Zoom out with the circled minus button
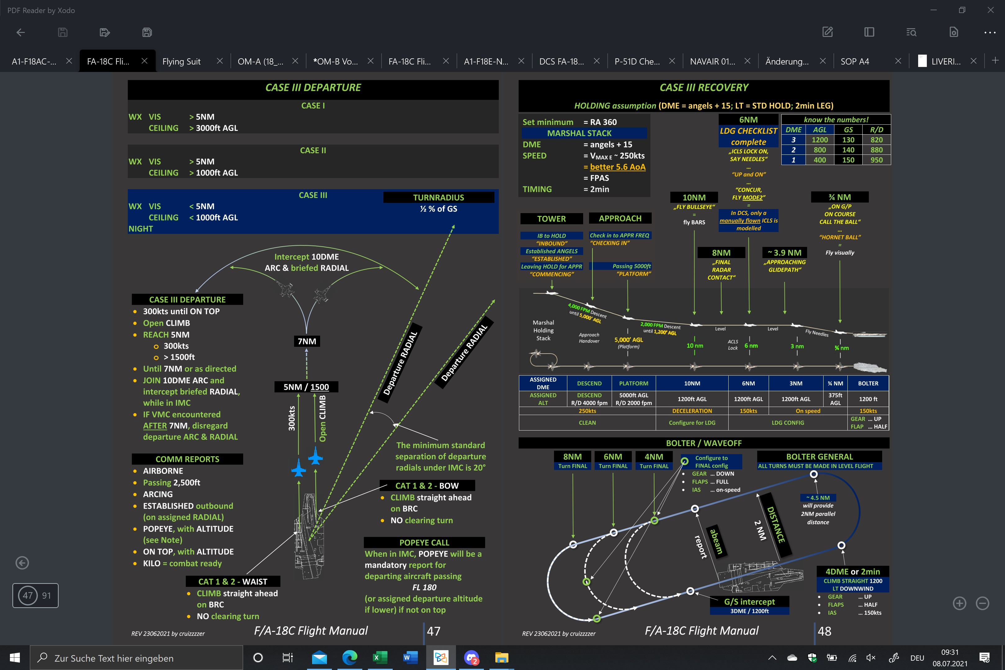The width and height of the screenshot is (1005, 670). tap(983, 603)
